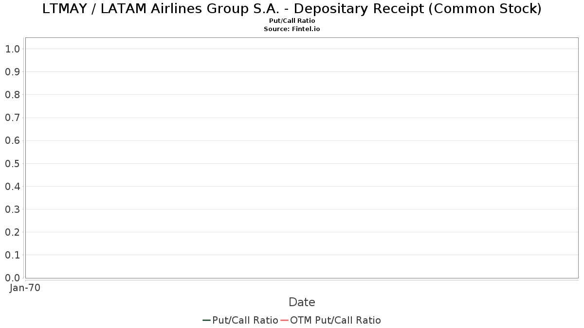Toggle the OTM Put/Call Ratio legend label
Image resolution: width=584 pixels, height=328 pixels.
pyautogui.click(x=335, y=320)
